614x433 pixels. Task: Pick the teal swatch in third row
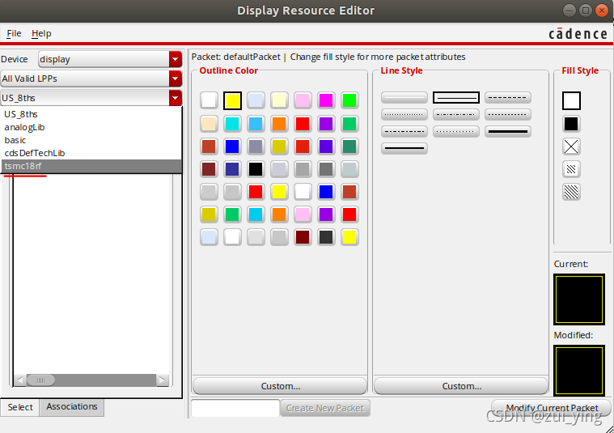349,146
